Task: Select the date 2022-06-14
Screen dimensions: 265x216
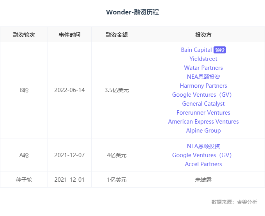Action: pyautogui.click(x=69, y=90)
